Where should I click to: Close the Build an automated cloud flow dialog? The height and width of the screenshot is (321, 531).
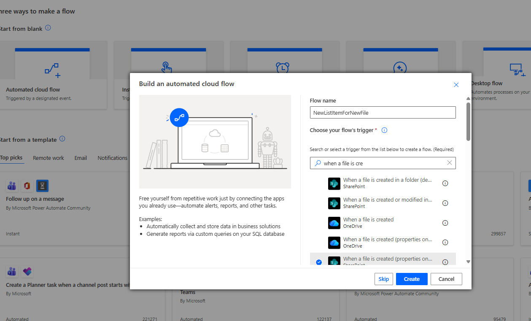pos(456,85)
